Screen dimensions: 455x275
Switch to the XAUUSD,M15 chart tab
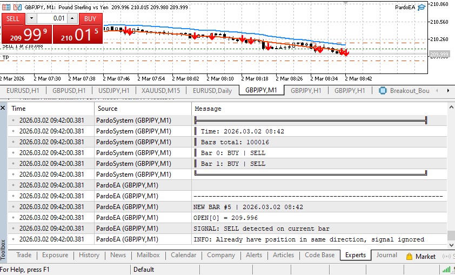coord(160,91)
